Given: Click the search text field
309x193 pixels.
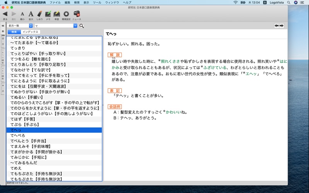Looking at the screenshot, I should 54,25.
